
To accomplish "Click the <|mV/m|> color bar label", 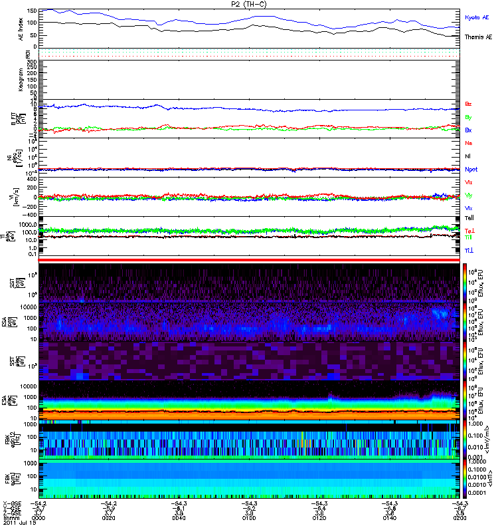I will coord(487,440).
